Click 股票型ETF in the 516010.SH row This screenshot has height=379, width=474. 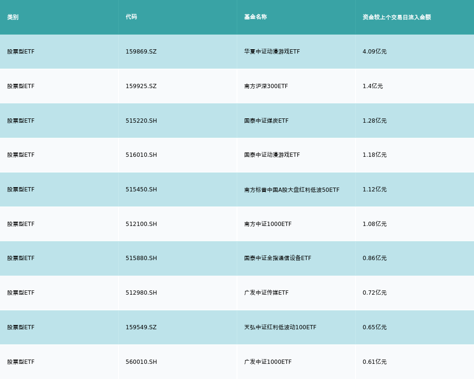point(21,155)
